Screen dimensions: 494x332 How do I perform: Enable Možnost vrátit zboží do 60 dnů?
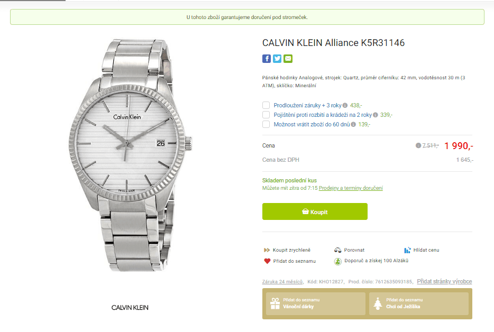[x=266, y=125]
